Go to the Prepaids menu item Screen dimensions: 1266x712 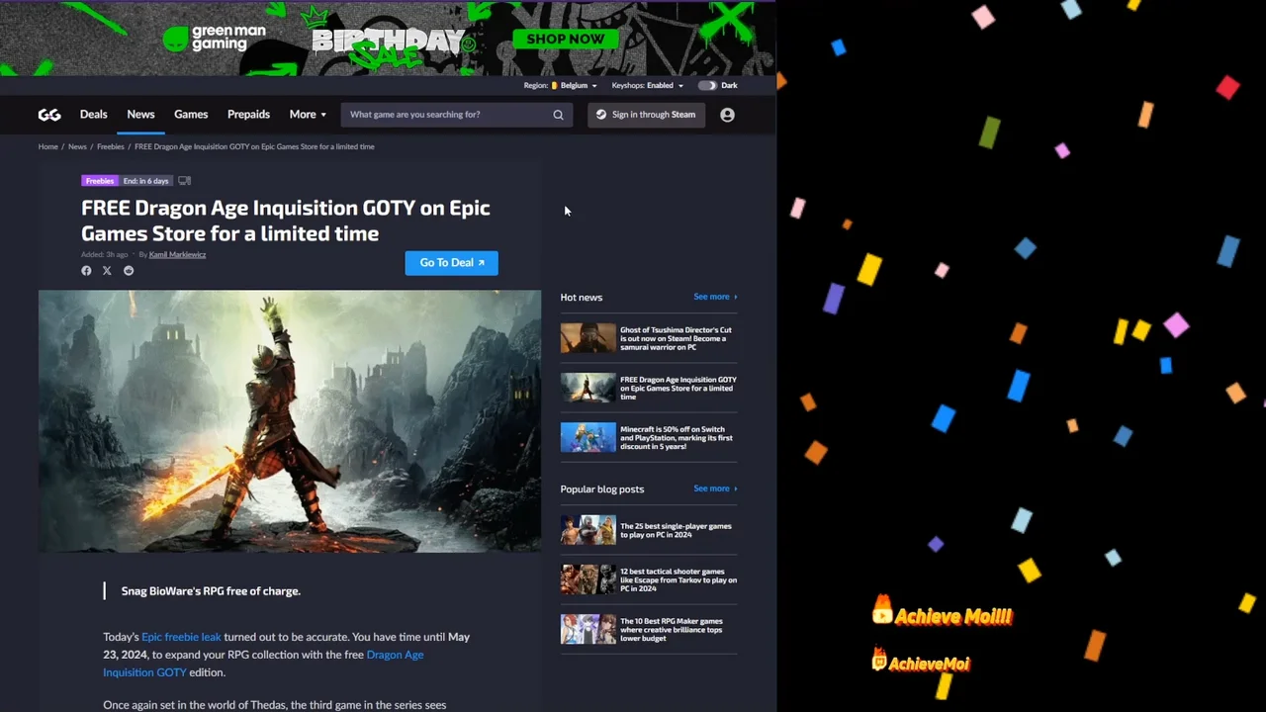click(x=248, y=115)
